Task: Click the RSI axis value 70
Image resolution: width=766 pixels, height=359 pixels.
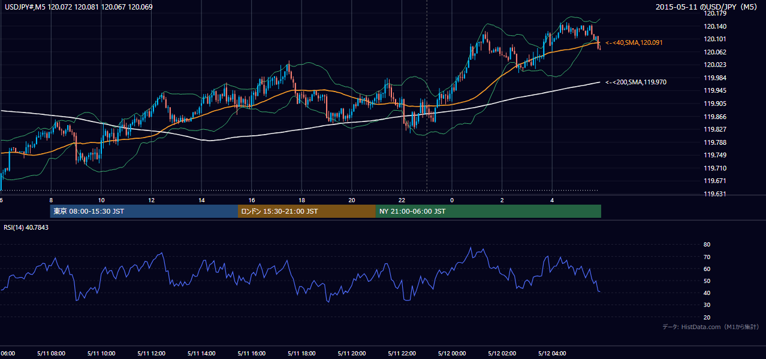Action: (707, 257)
